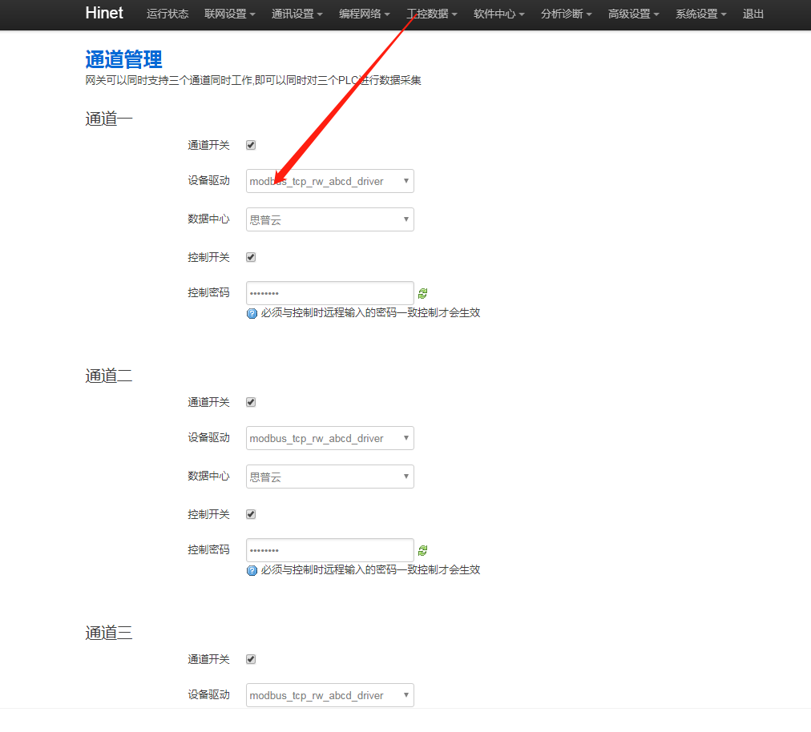Click the help icon under channel two password
Screen dimensions: 811x732
click(252, 571)
